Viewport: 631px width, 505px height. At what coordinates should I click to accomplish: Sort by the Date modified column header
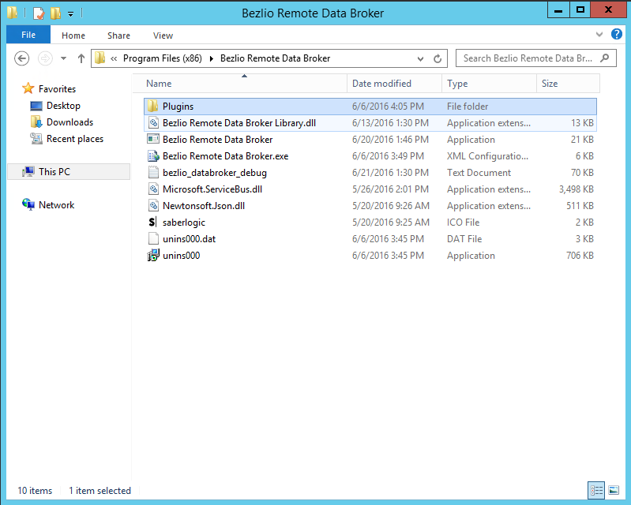tap(394, 83)
